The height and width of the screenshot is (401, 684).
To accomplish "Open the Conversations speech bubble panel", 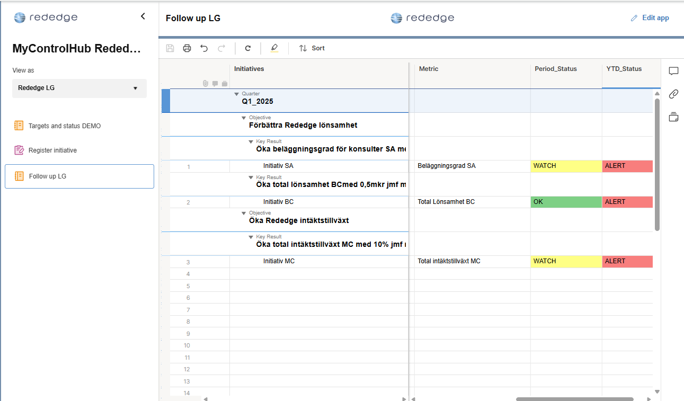I will [673, 72].
